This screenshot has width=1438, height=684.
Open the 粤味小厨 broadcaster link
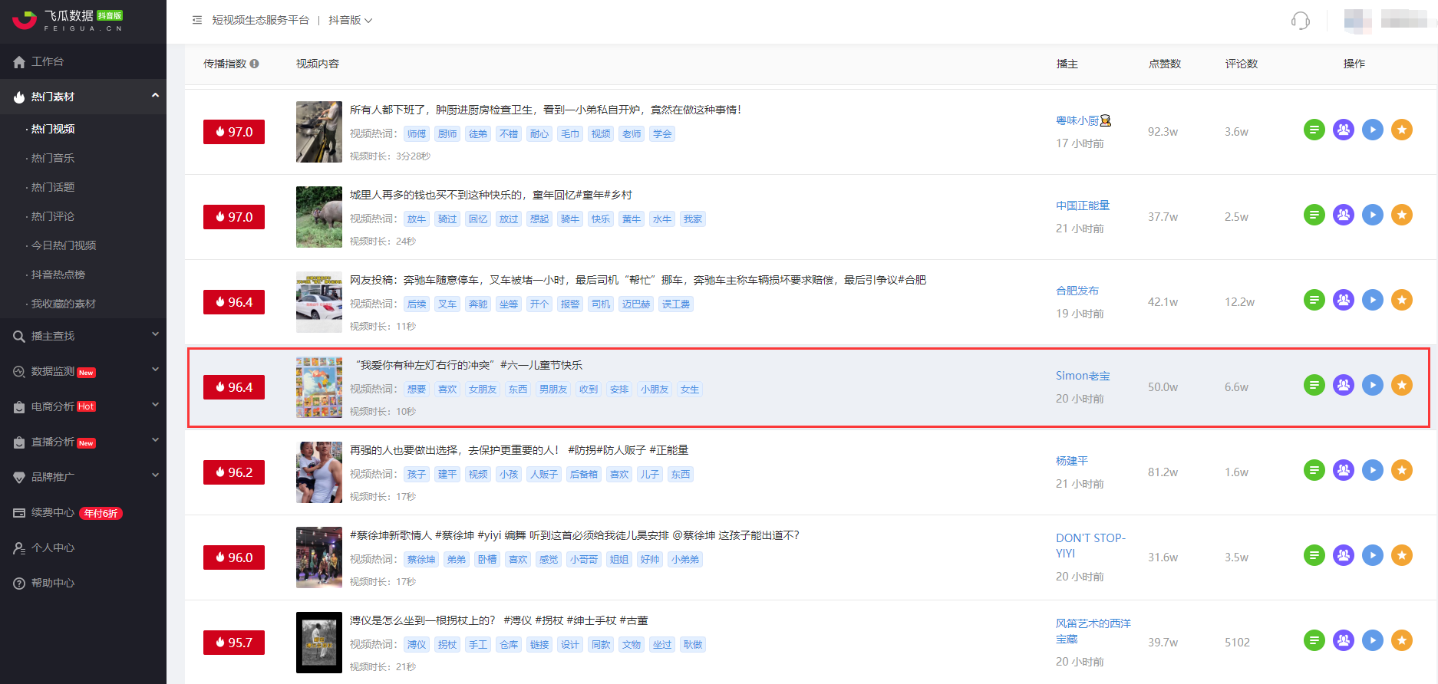(x=1077, y=121)
